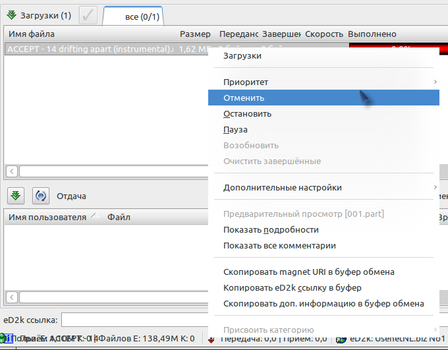The width and height of the screenshot is (448, 350).
Task: Choose "Отменить" in context menu
Action: [323, 98]
